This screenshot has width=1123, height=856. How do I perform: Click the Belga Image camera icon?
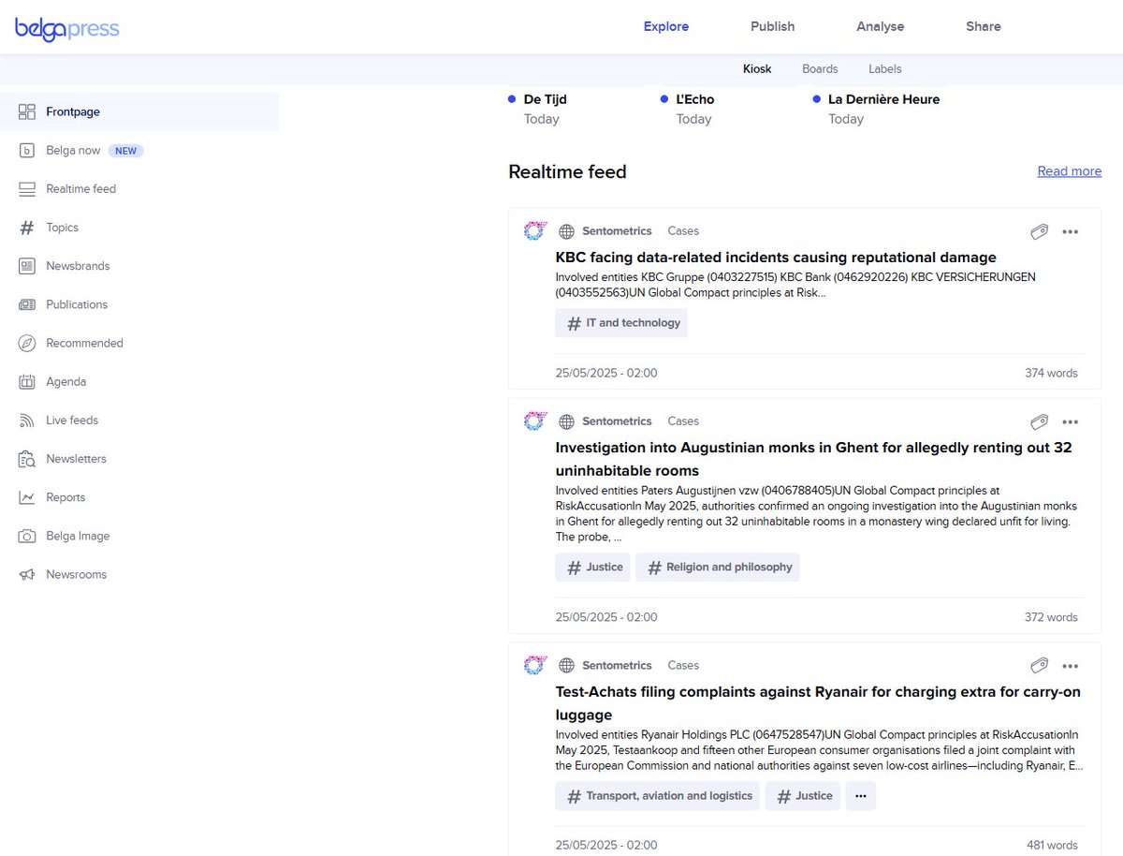click(27, 536)
